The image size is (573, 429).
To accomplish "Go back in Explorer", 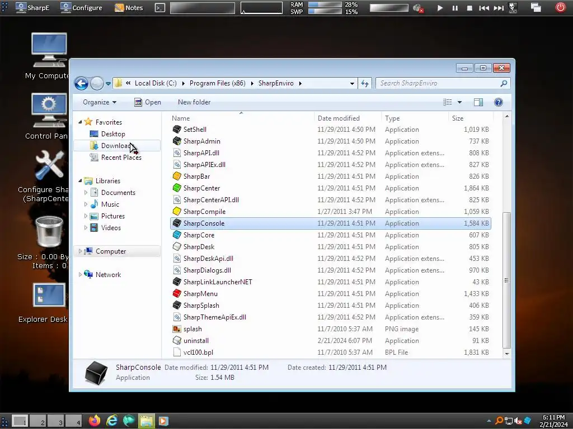I will pyautogui.click(x=81, y=84).
